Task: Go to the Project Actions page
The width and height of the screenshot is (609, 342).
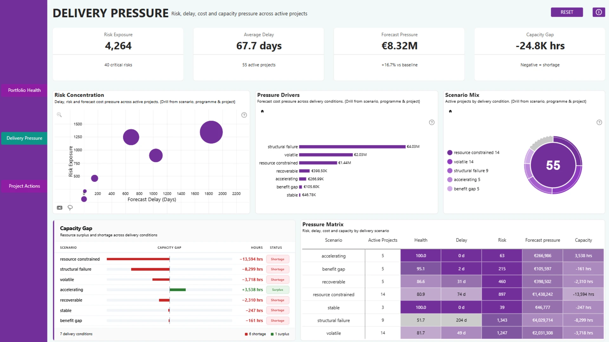Action: (x=24, y=186)
